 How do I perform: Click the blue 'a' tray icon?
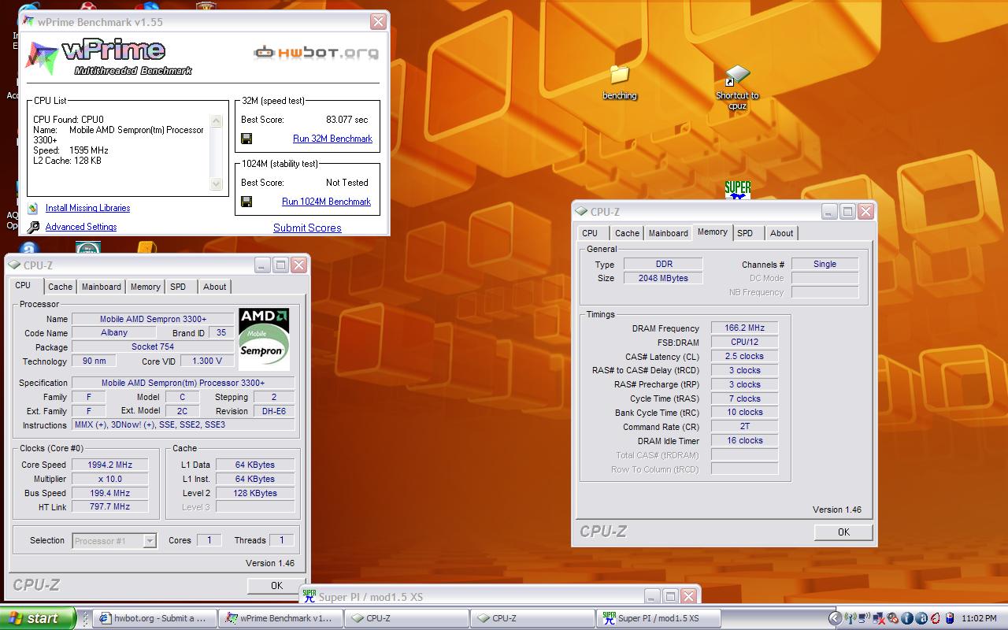921,618
